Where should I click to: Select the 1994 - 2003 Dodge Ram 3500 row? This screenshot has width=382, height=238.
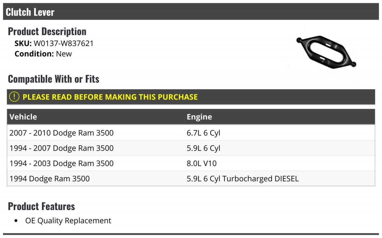(x=191, y=163)
